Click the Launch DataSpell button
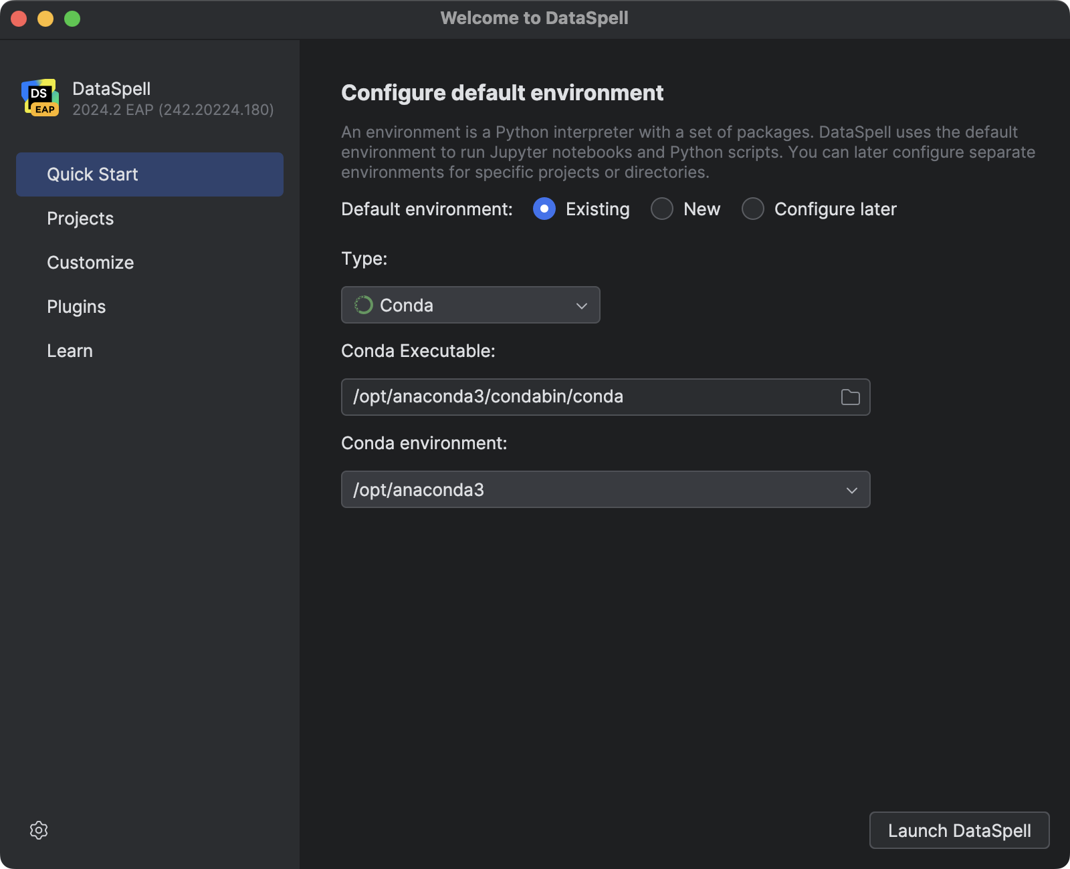This screenshot has width=1070, height=869. tap(959, 830)
